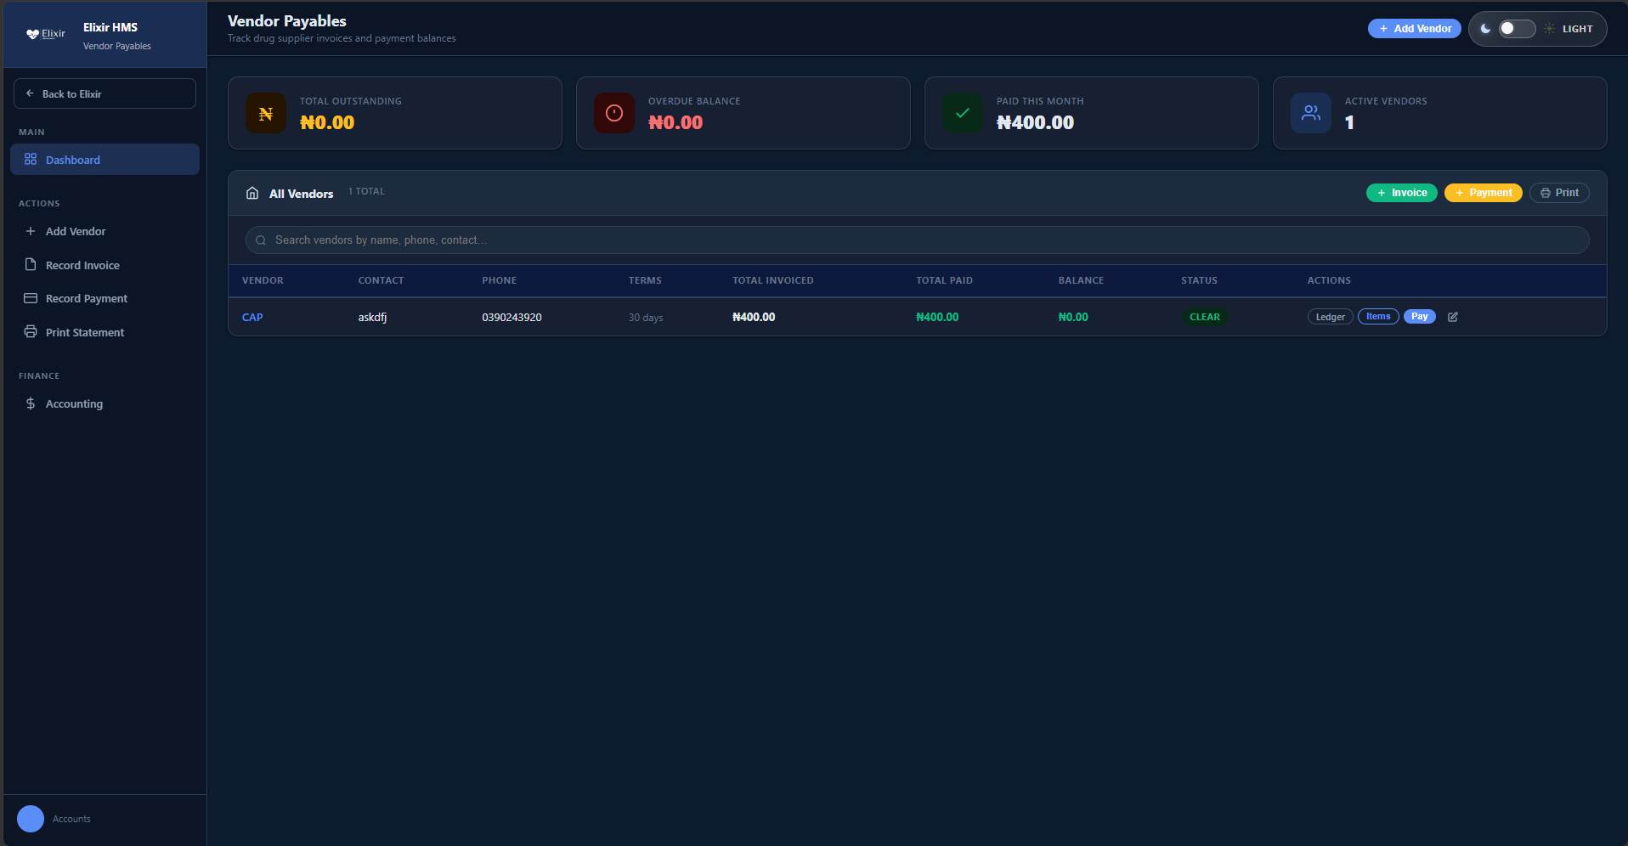The width and height of the screenshot is (1628, 846).
Task: Click the sun icon next to LIGHT label
Action: click(1550, 29)
